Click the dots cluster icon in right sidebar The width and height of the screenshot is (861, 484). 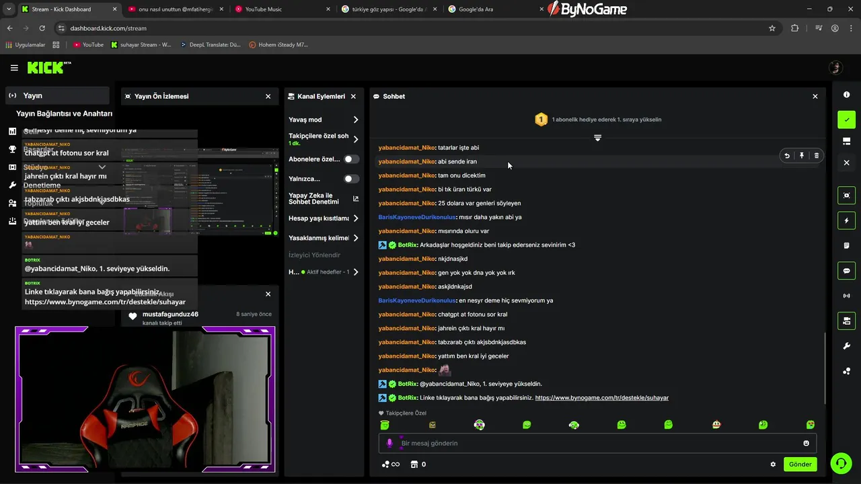[x=847, y=371]
